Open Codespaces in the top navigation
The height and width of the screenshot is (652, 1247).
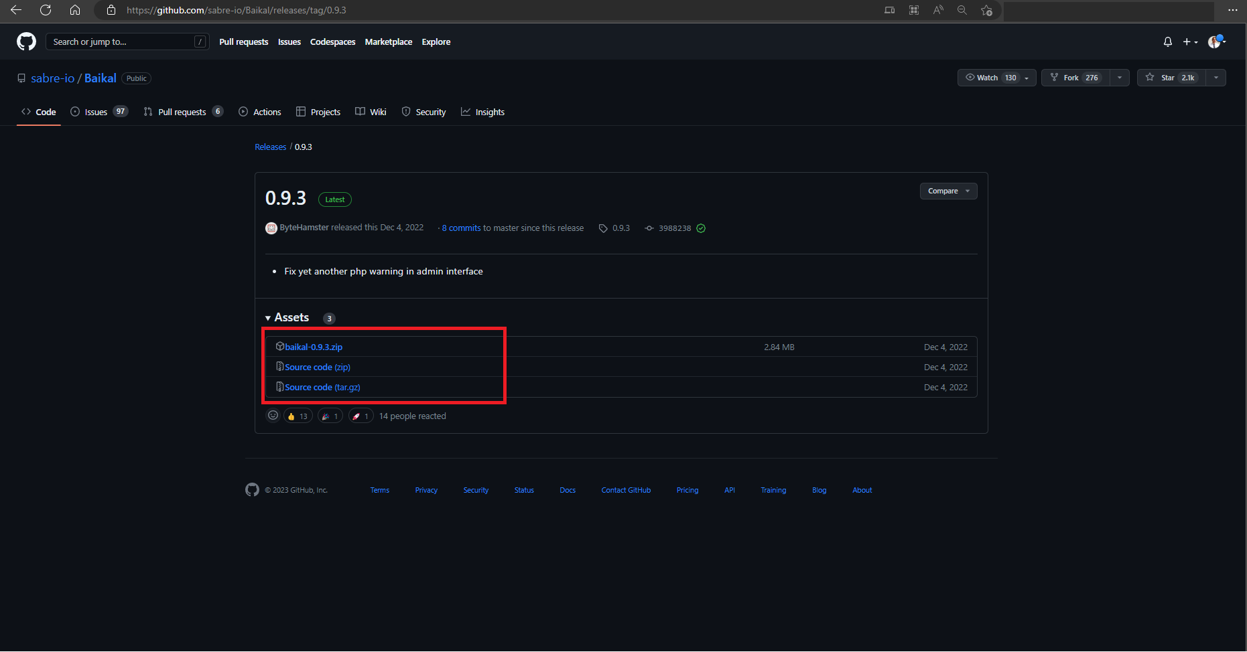coord(333,42)
